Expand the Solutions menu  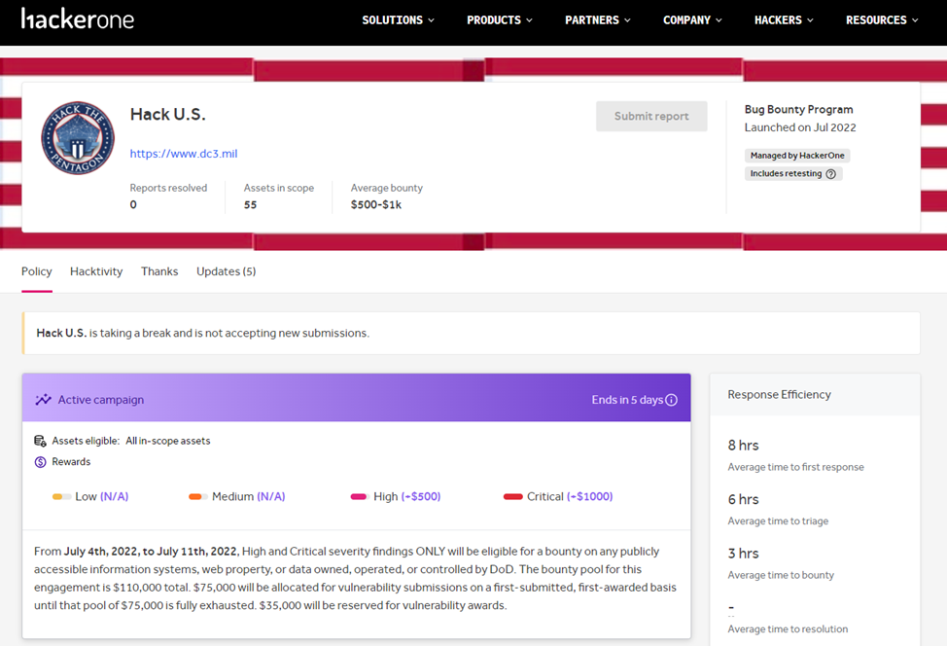pyautogui.click(x=398, y=19)
